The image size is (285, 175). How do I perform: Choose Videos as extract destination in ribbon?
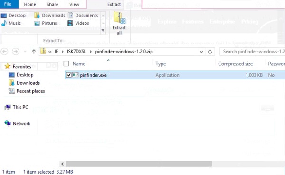pyautogui.click(x=78, y=23)
